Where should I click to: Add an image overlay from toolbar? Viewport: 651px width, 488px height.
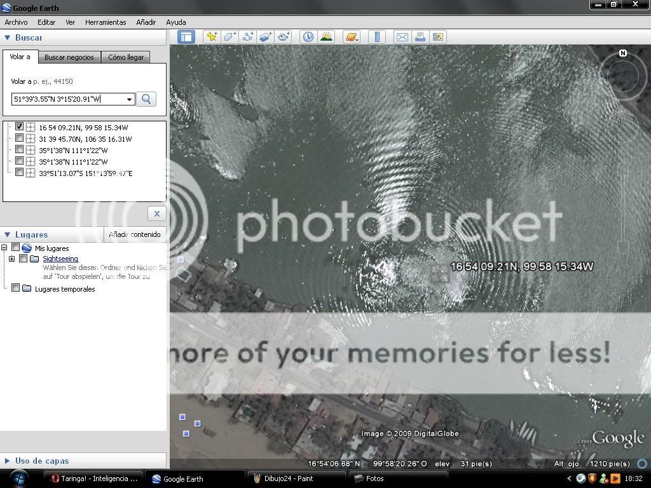point(266,37)
